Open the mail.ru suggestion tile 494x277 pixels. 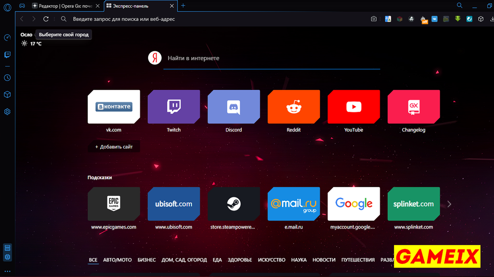point(294,204)
